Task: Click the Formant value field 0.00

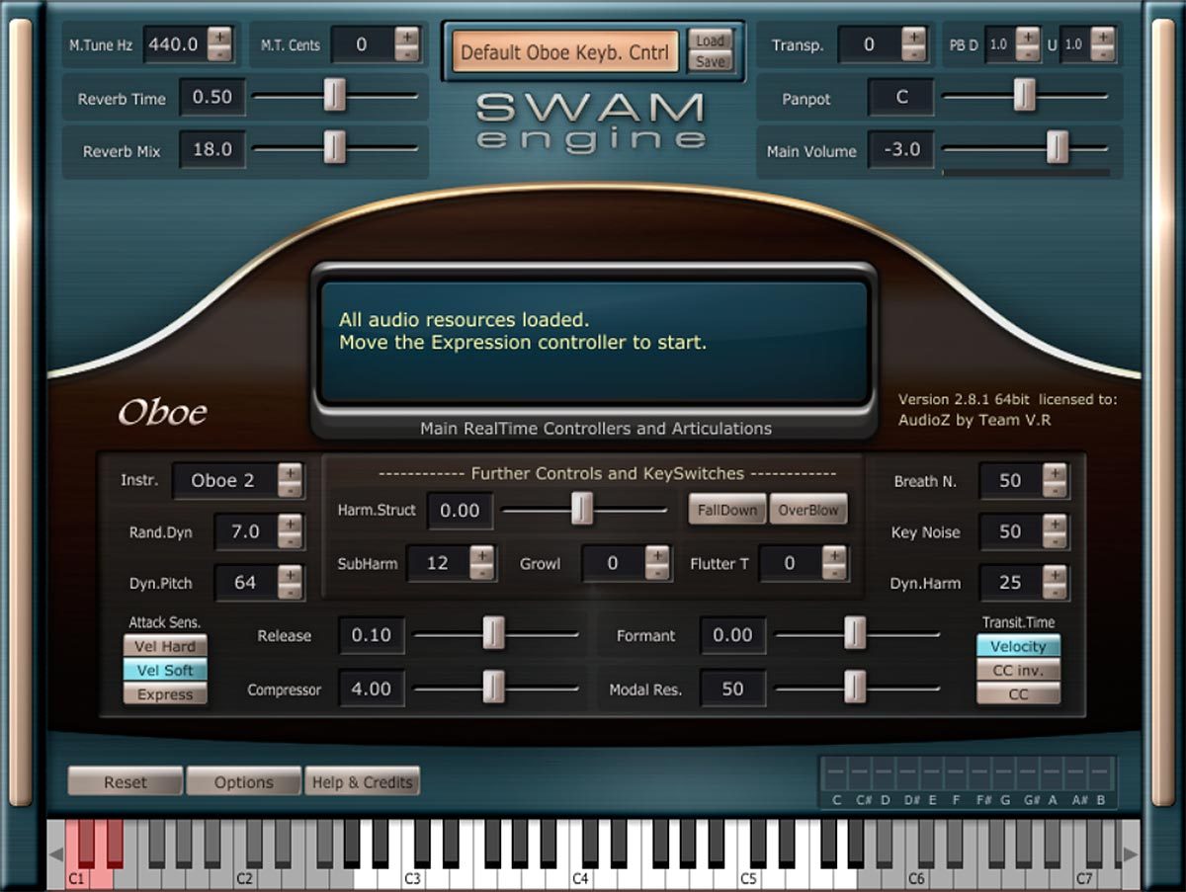Action: coord(732,635)
